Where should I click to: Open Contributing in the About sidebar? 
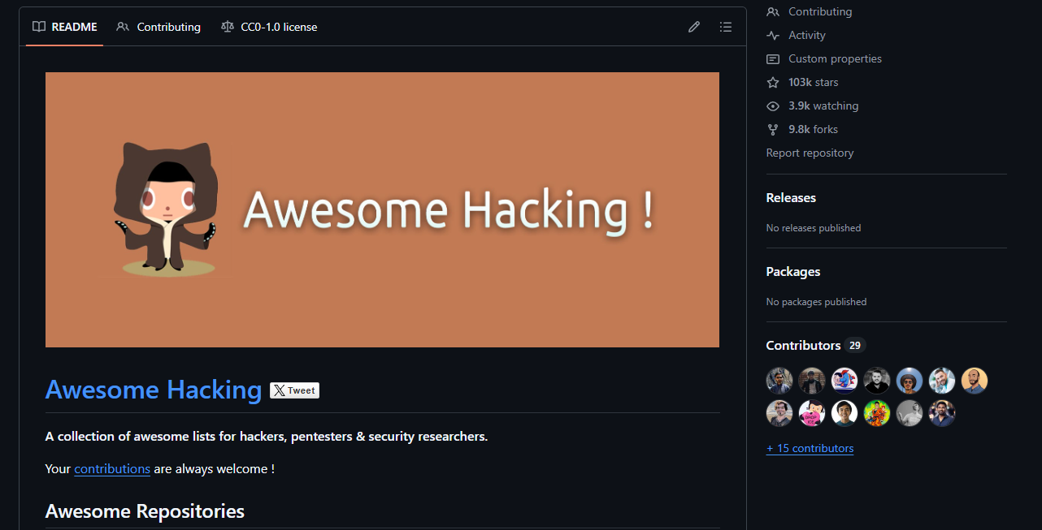click(x=809, y=12)
